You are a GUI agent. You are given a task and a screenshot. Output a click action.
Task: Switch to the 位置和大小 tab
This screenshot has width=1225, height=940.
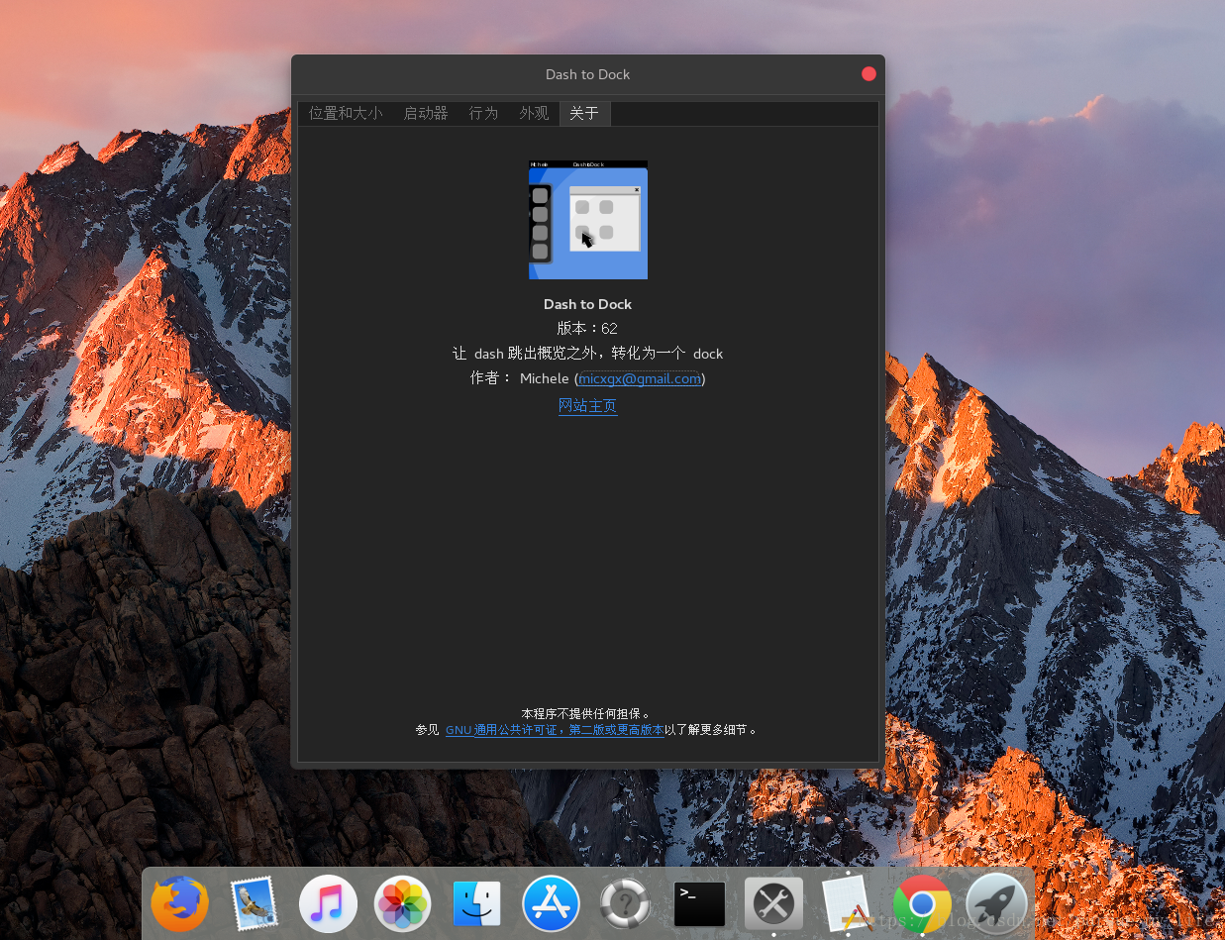346,113
